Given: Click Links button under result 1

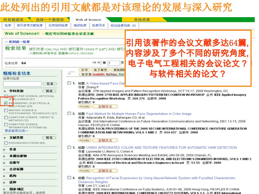Looking at the screenshot, I should [x=84, y=106].
